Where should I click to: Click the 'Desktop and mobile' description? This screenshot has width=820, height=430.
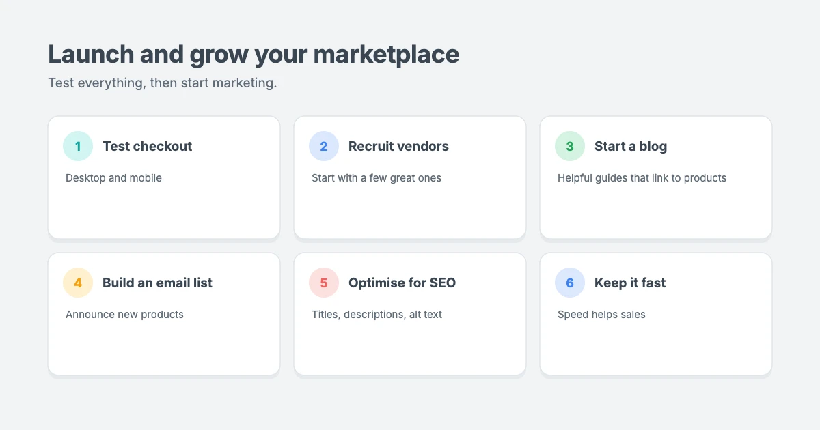(x=113, y=178)
